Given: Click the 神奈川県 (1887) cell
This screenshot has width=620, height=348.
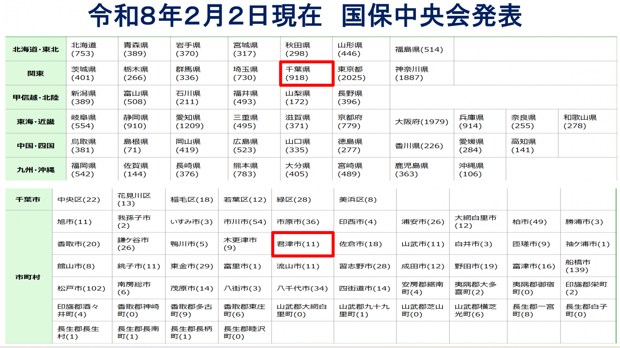Looking at the screenshot, I should click(x=421, y=74).
